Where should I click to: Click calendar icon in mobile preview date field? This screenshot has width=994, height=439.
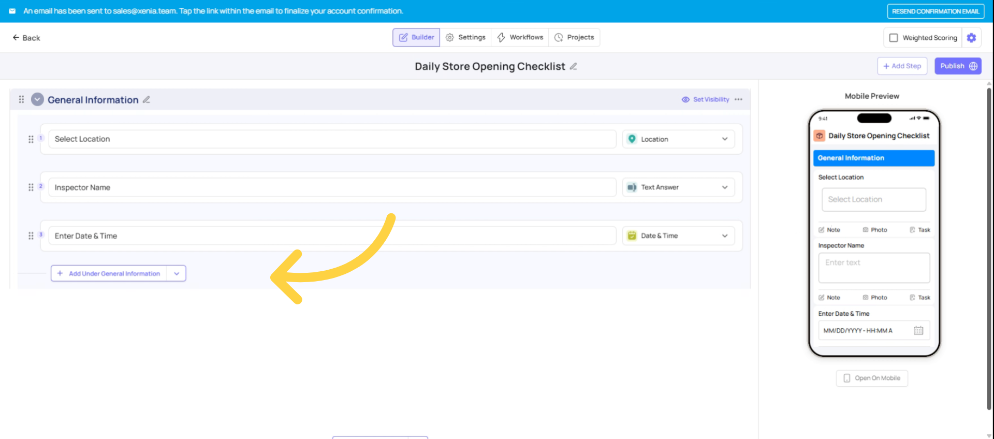point(918,330)
